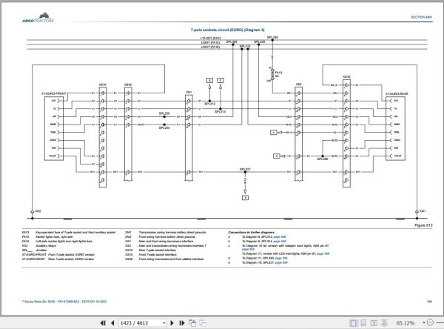Open page link for LED work lights Diagram 17
Screen dimensions: 444x329
click(323, 253)
